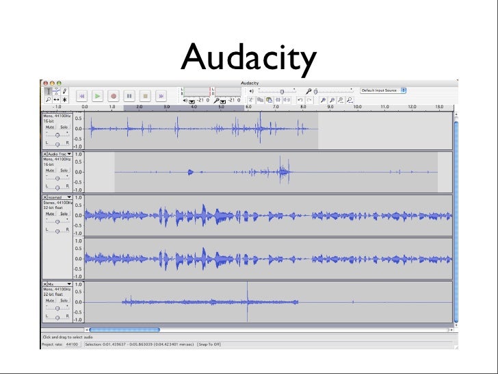Select the Envelope tool
The width and height of the screenshot is (498, 374).
click(56, 91)
